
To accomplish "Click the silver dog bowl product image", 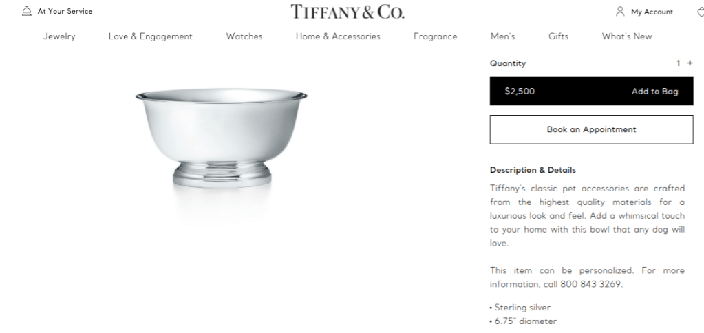I will pyautogui.click(x=222, y=138).
